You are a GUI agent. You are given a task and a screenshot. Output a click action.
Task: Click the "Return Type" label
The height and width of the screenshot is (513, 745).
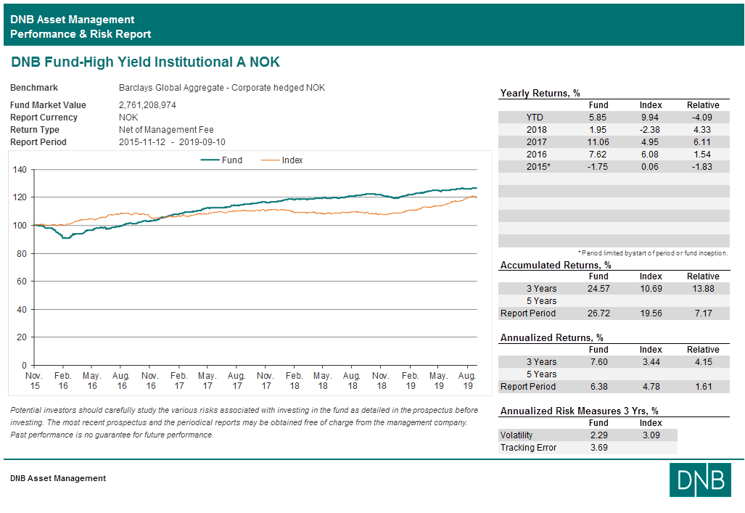pos(35,130)
